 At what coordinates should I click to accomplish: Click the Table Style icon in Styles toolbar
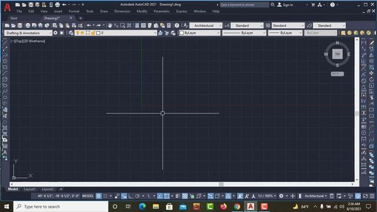click(268, 25)
